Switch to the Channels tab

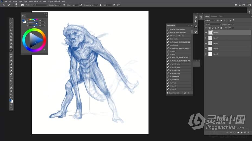click(x=214, y=16)
